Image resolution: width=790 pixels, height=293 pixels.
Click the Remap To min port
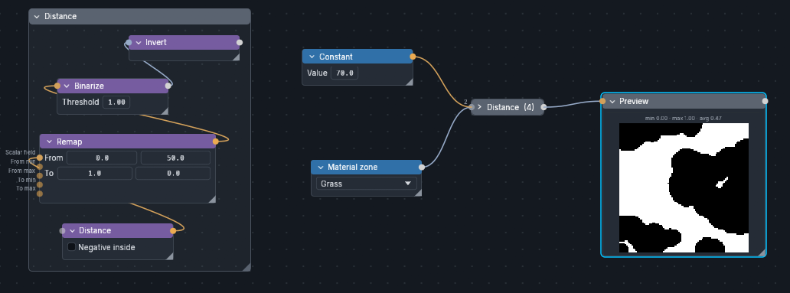tap(40, 185)
